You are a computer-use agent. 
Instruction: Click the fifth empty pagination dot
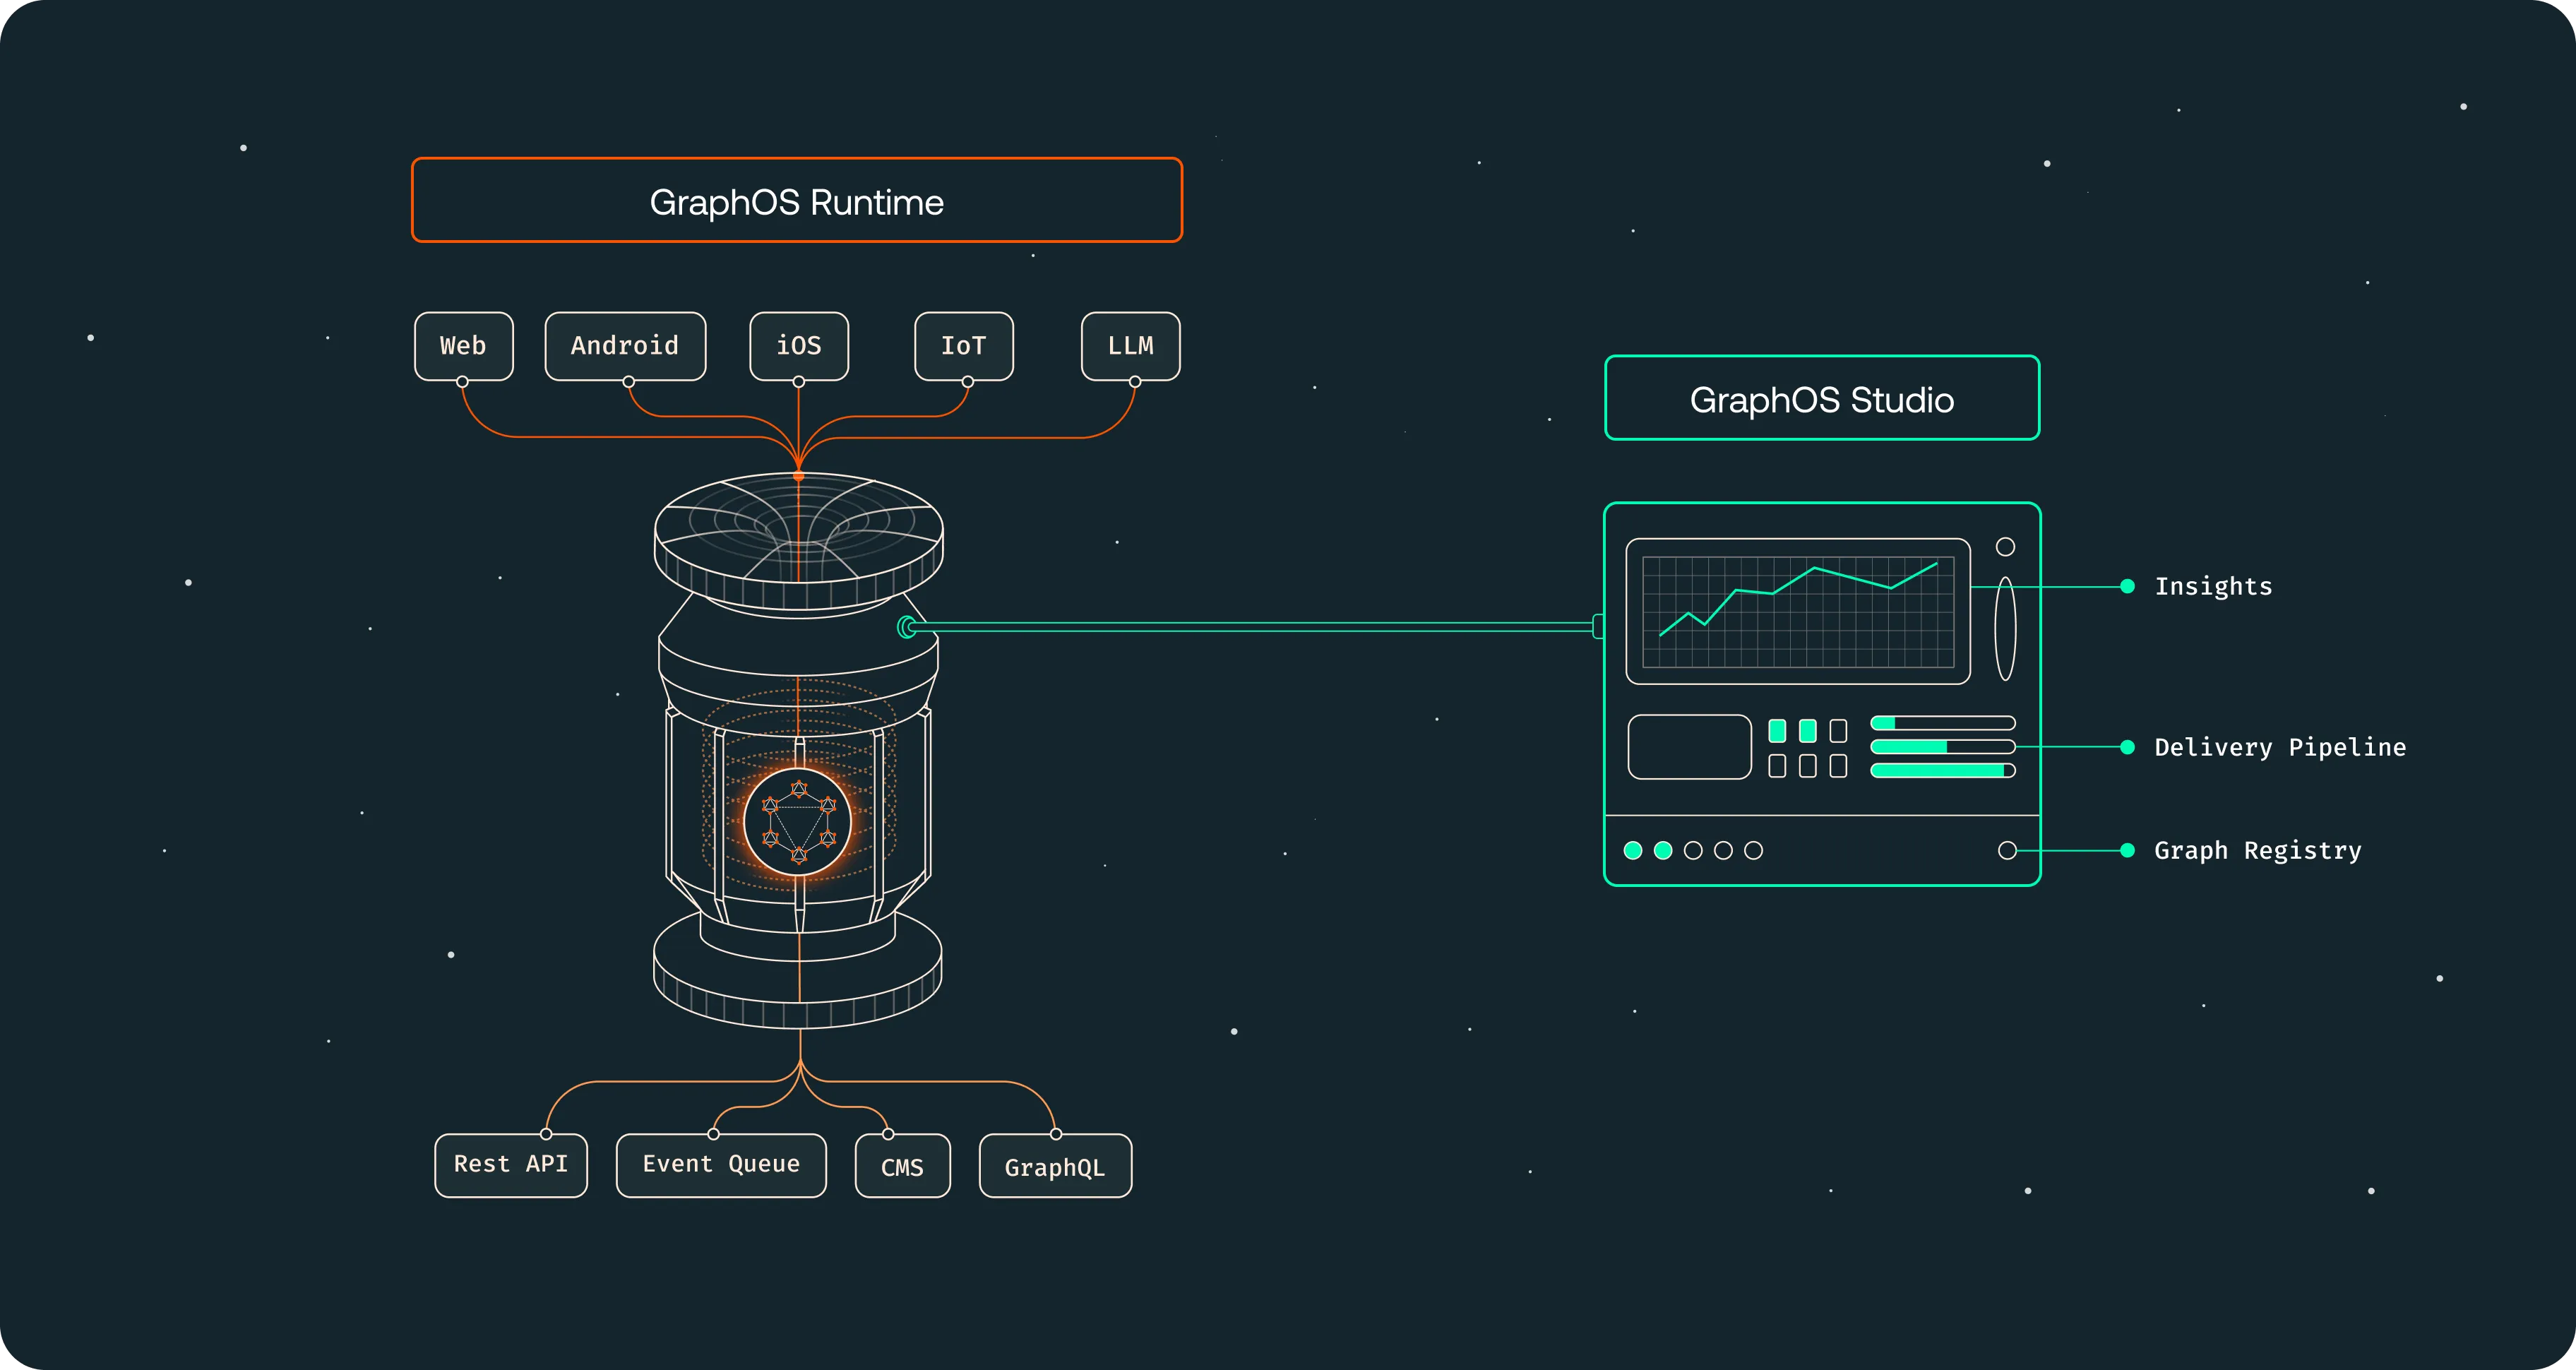pyautogui.click(x=1754, y=851)
